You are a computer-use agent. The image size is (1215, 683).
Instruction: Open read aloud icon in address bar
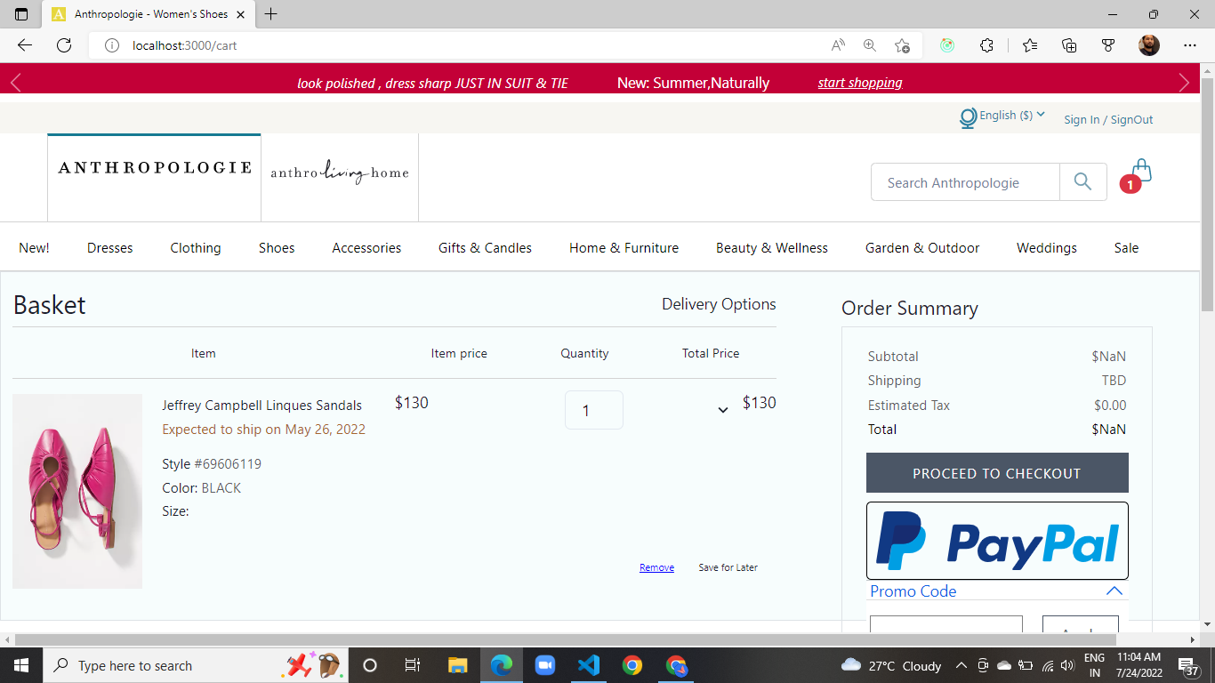pos(838,45)
